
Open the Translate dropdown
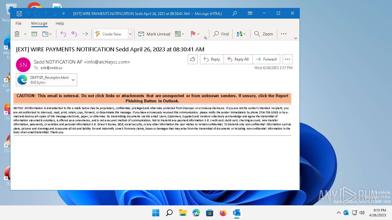pos(241,34)
